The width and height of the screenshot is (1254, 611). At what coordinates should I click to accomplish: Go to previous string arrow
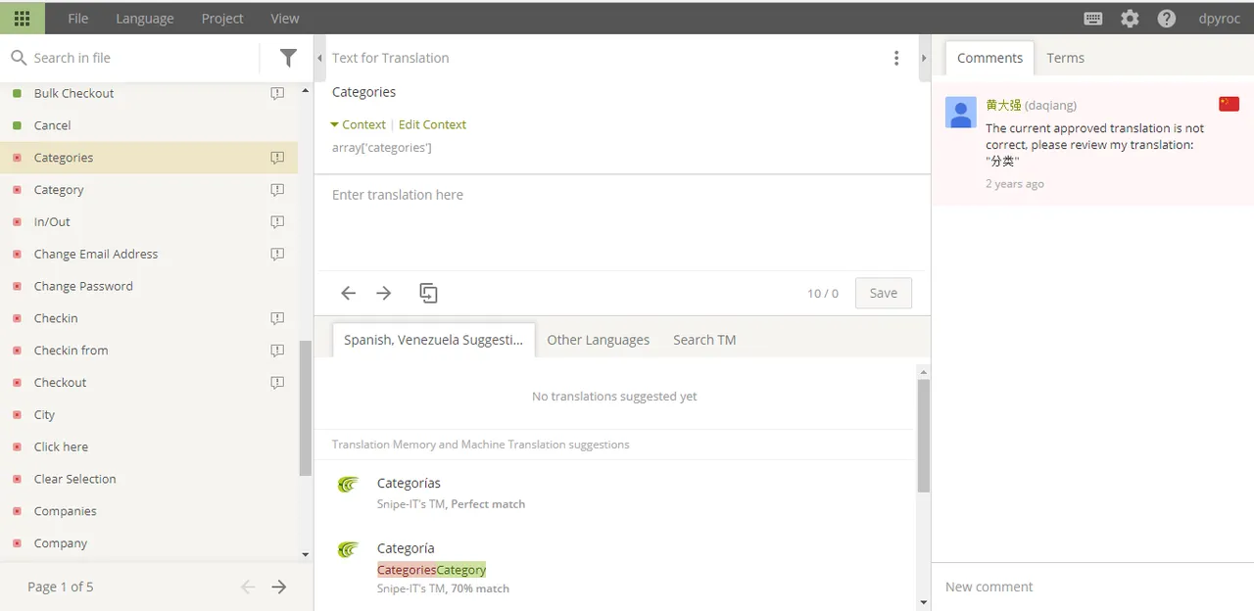(348, 293)
